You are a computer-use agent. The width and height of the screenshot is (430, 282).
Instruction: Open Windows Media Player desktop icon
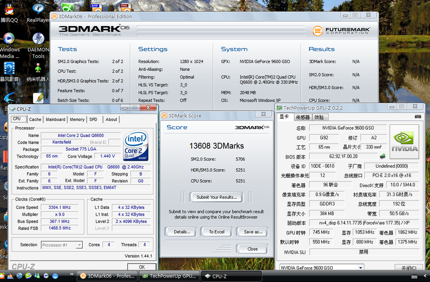point(9,45)
